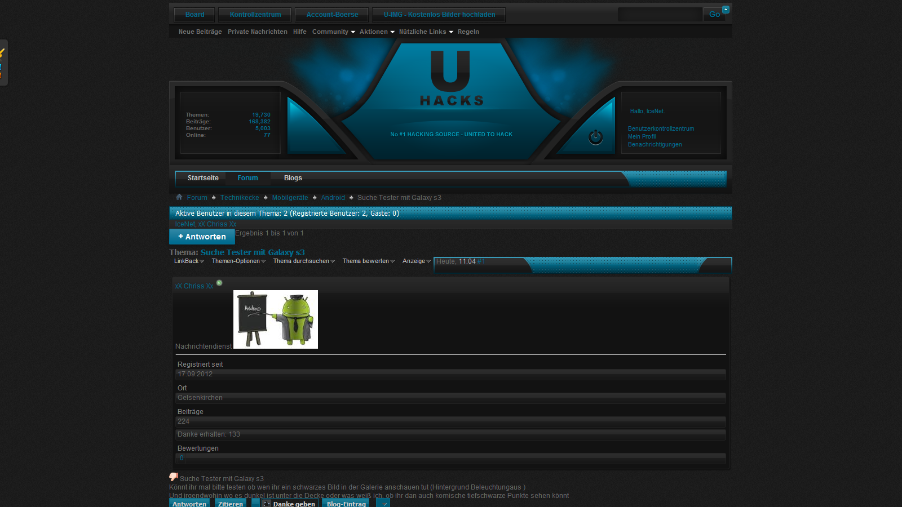Click xX Chriss Xx in the active users list

pos(217,224)
